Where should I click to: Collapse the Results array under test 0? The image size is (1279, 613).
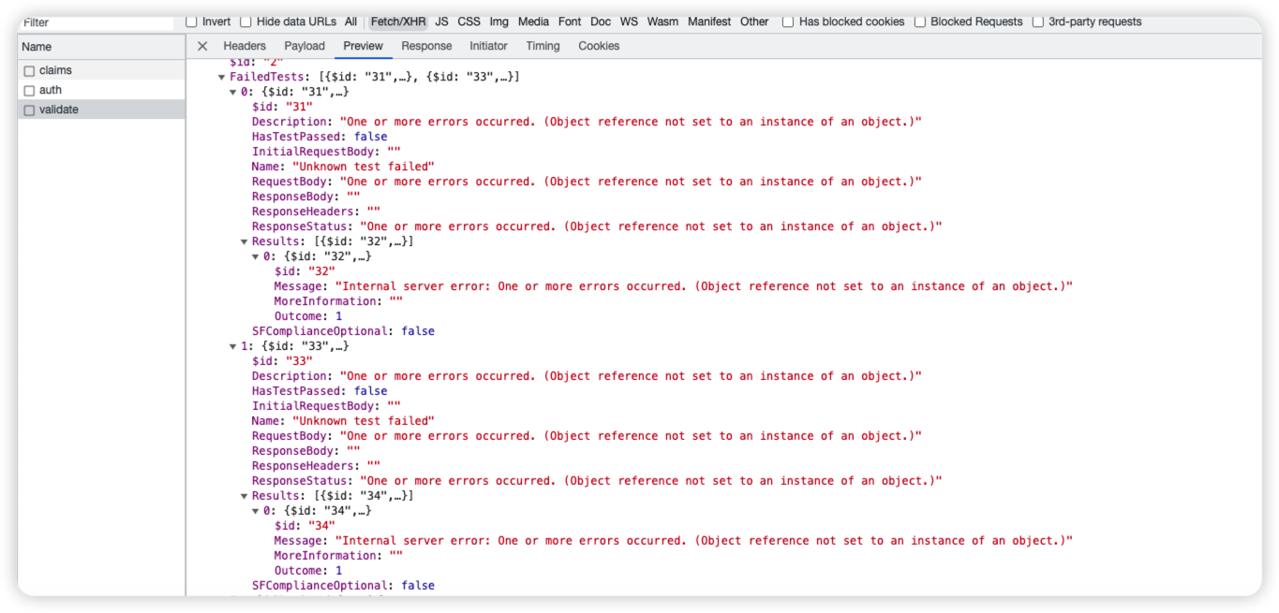point(244,241)
